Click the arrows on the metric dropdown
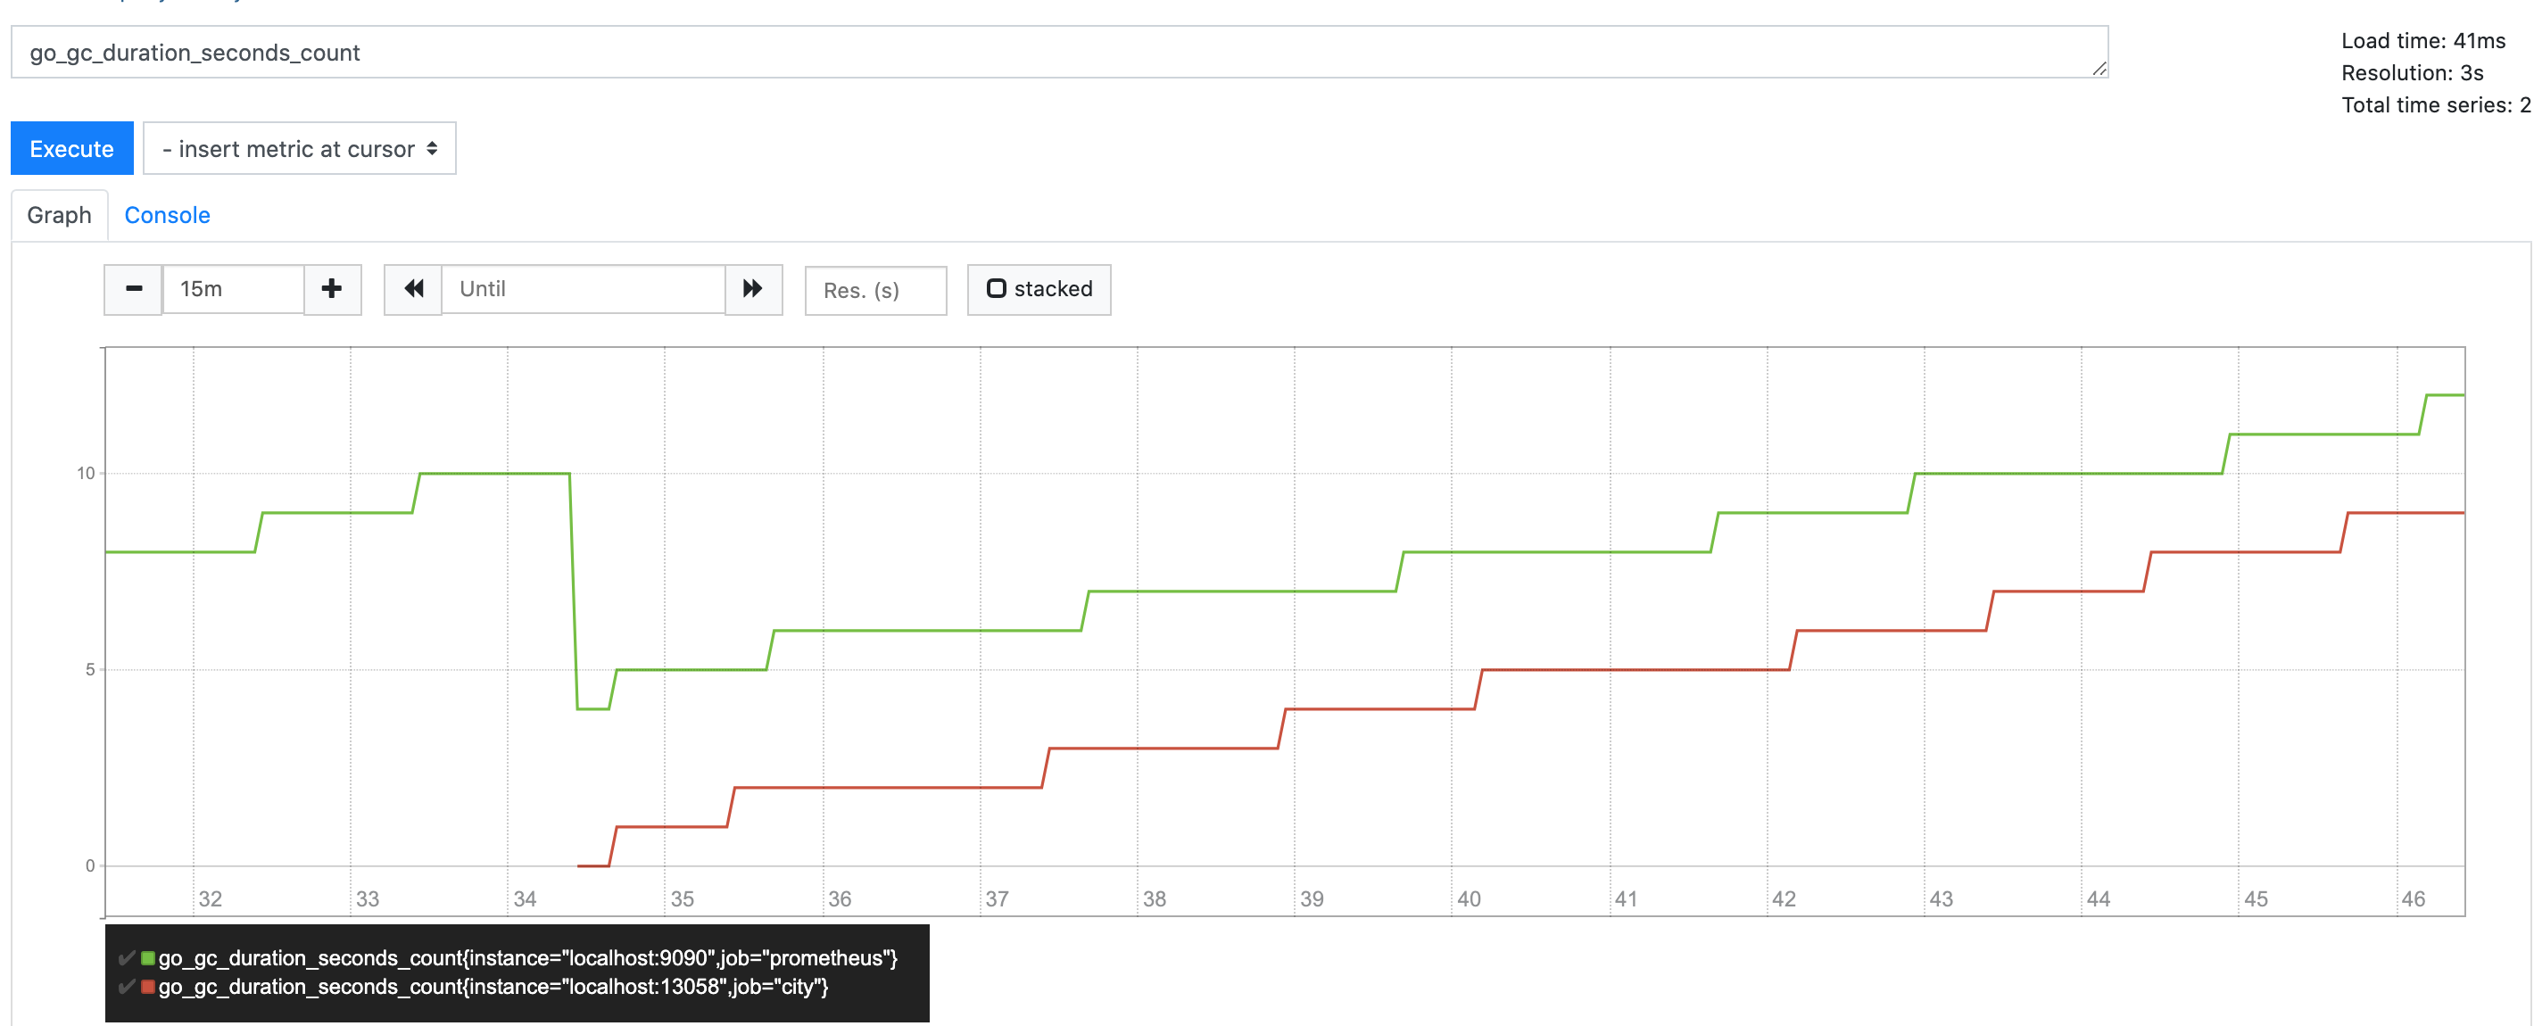The image size is (2534, 1026). pyautogui.click(x=433, y=150)
